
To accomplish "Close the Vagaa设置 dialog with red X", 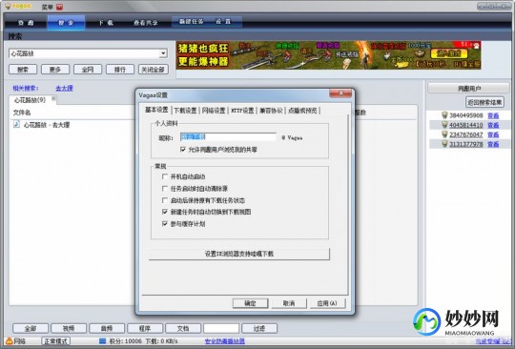I will (x=340, y=93).
